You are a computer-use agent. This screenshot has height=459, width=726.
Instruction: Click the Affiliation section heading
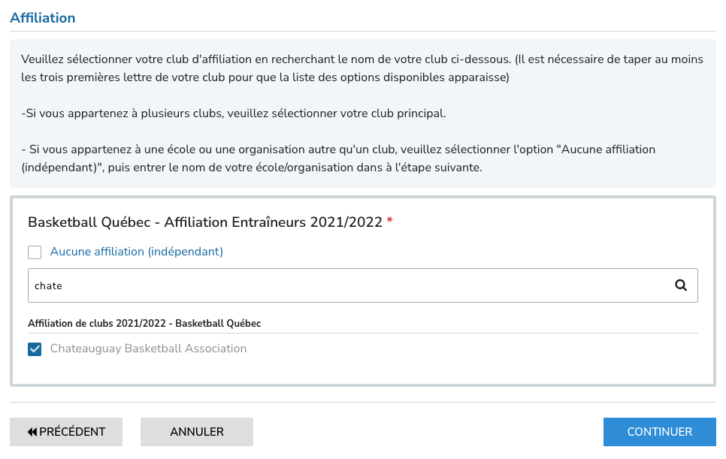tap(43, 17)
